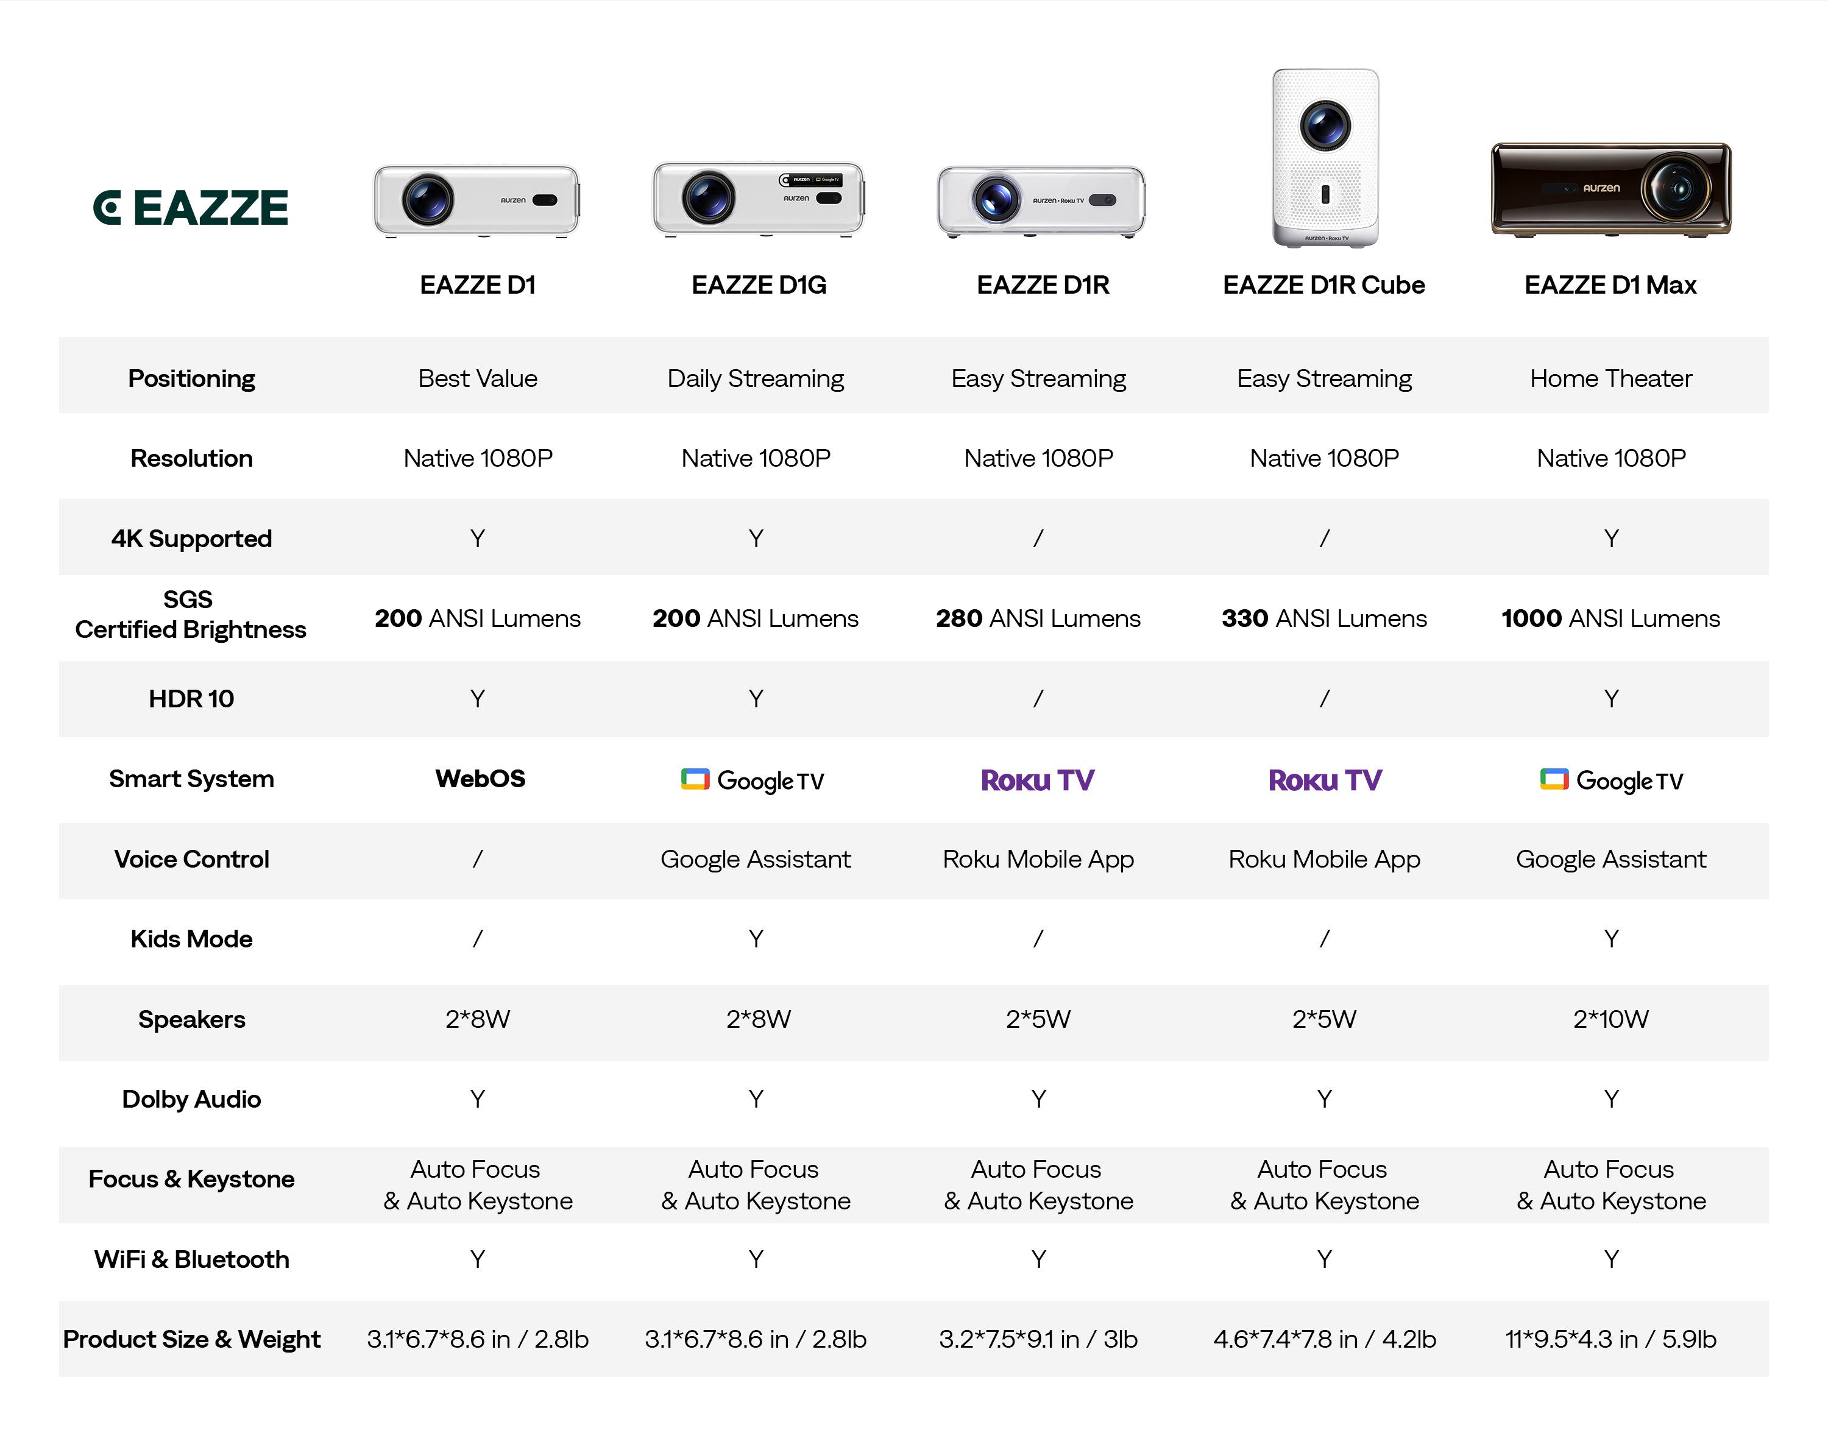
Task: Click the Home Theater positioning text
Action: [1610, 378]
